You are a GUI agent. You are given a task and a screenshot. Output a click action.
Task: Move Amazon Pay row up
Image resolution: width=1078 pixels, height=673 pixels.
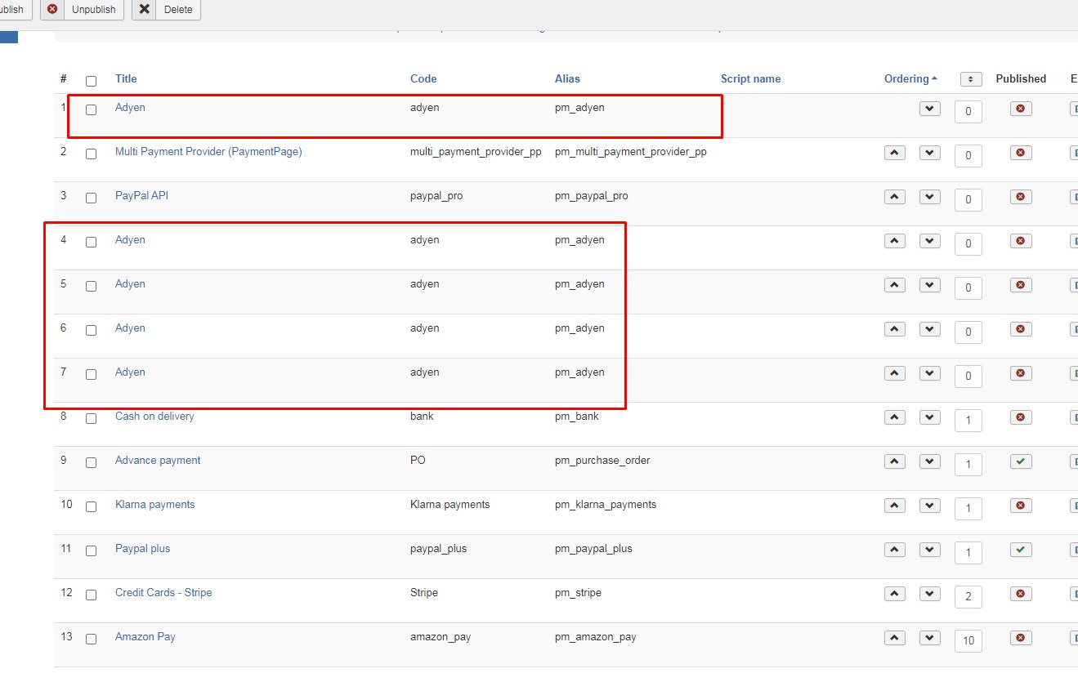pyautogui.click(x=895, y=638)
